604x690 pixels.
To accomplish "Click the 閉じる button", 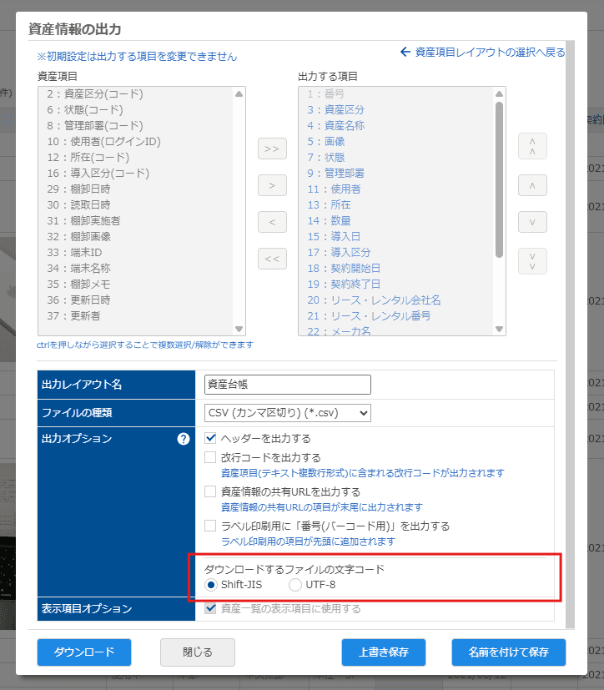I will click(198, 652).
